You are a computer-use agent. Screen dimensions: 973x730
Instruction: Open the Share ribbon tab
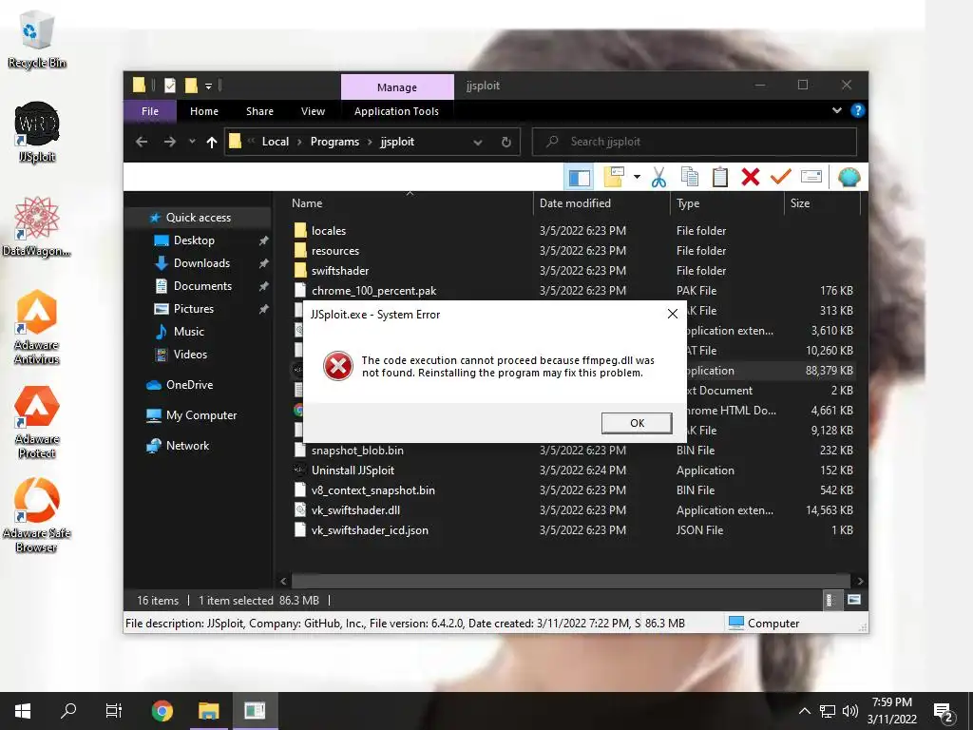(259, 111)
